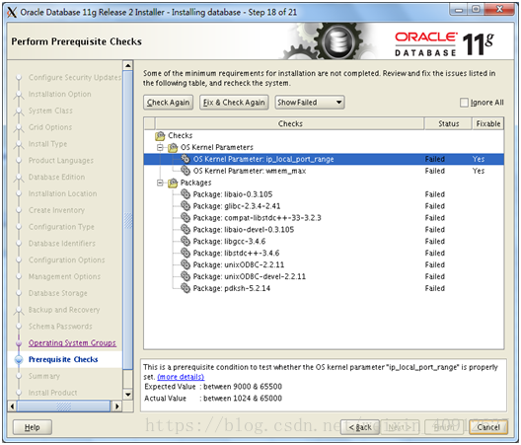Select Package: unixODBC-2.2.11 row

[x=324, y=264]
